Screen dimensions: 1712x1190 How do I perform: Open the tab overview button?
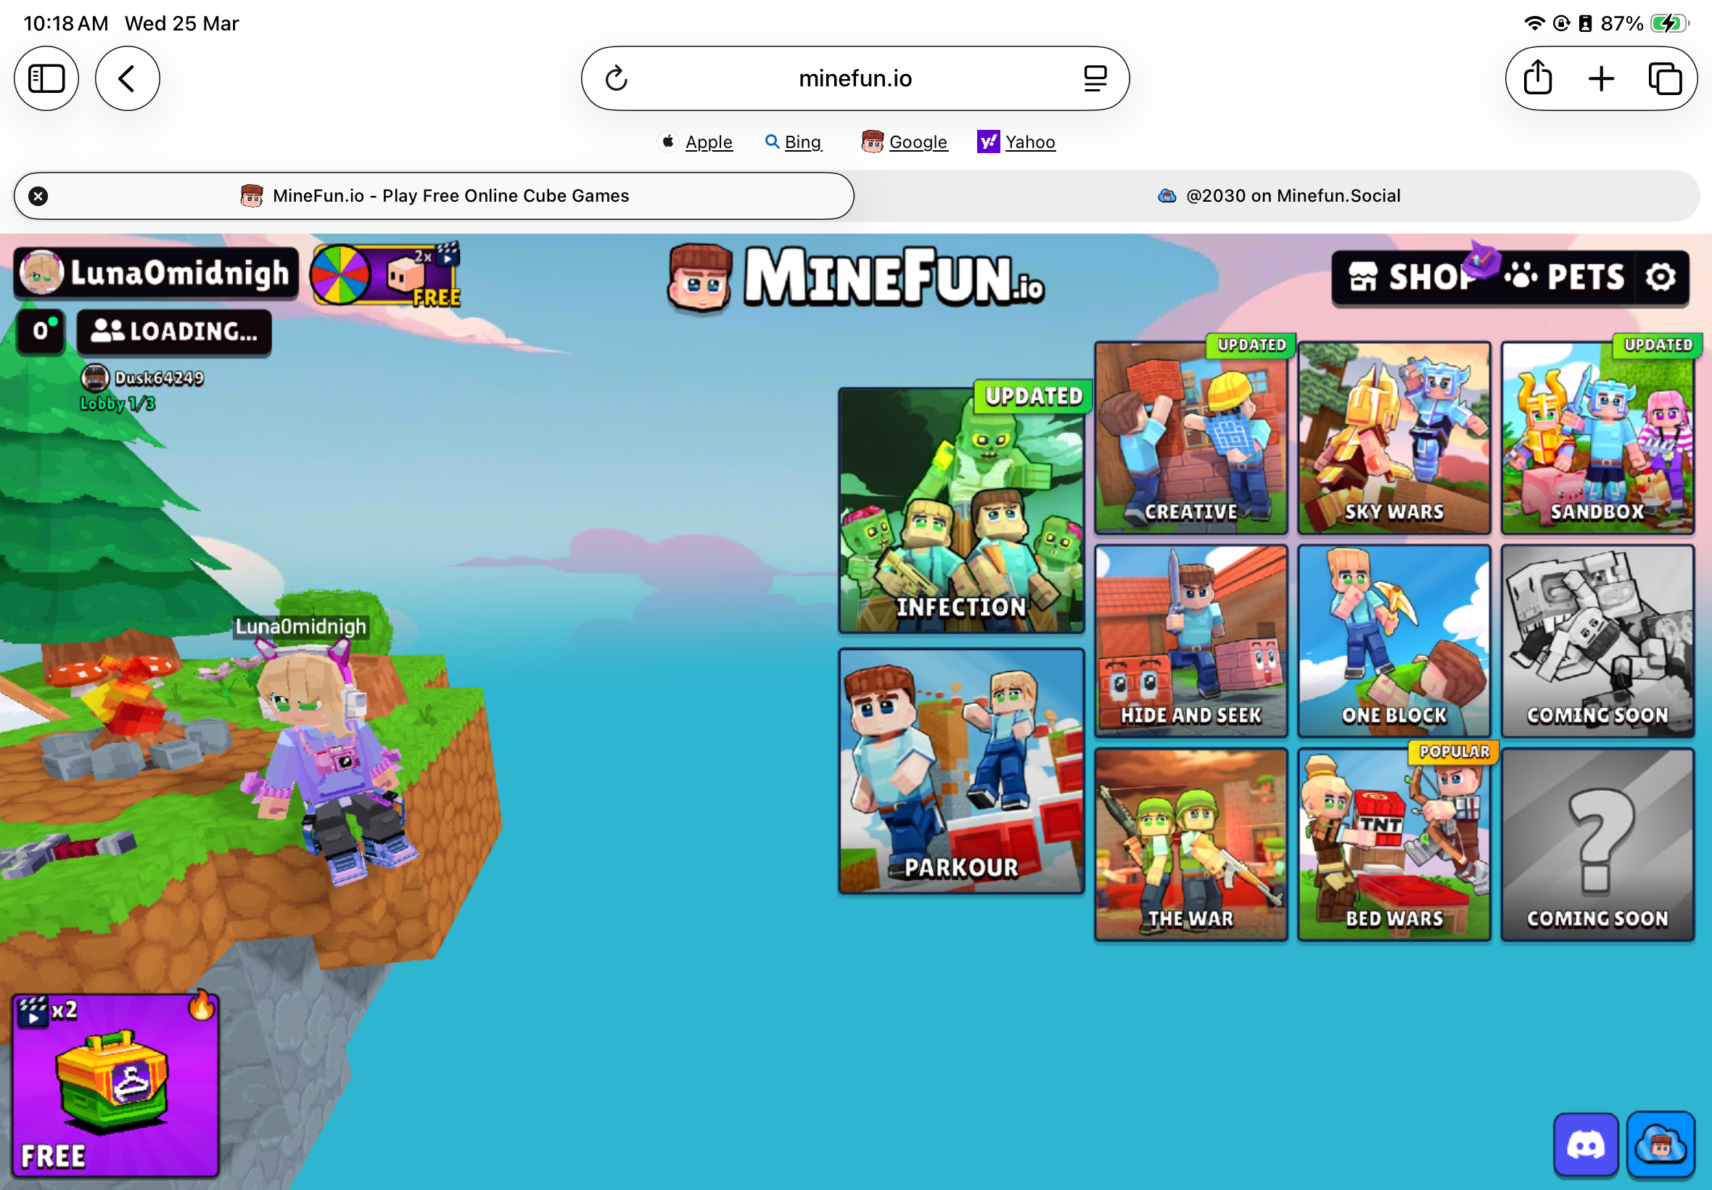[x=1664, y=78]
